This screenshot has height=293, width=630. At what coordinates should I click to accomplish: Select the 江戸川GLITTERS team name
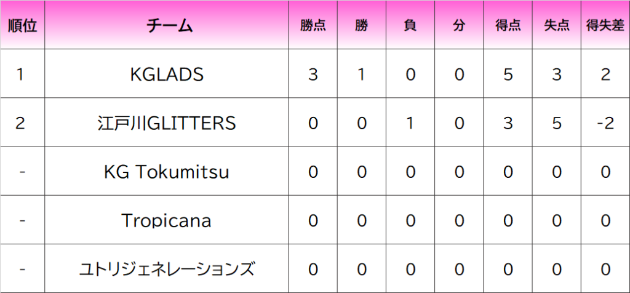point(167,123)
